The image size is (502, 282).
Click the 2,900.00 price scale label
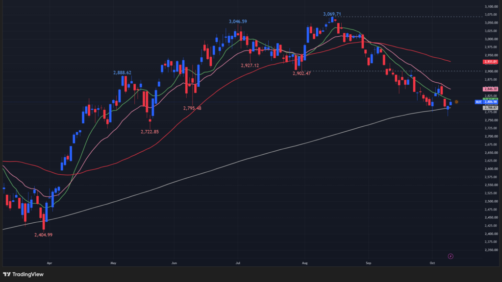click(491, 71)
